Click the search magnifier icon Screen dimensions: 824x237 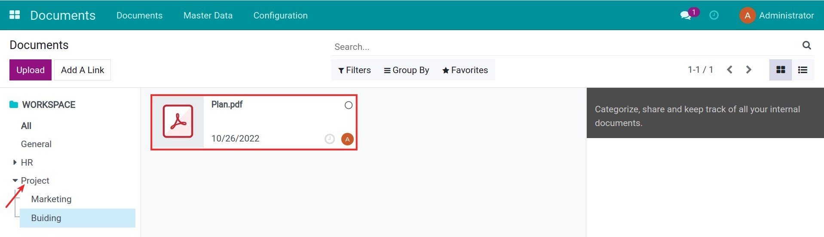806,45
